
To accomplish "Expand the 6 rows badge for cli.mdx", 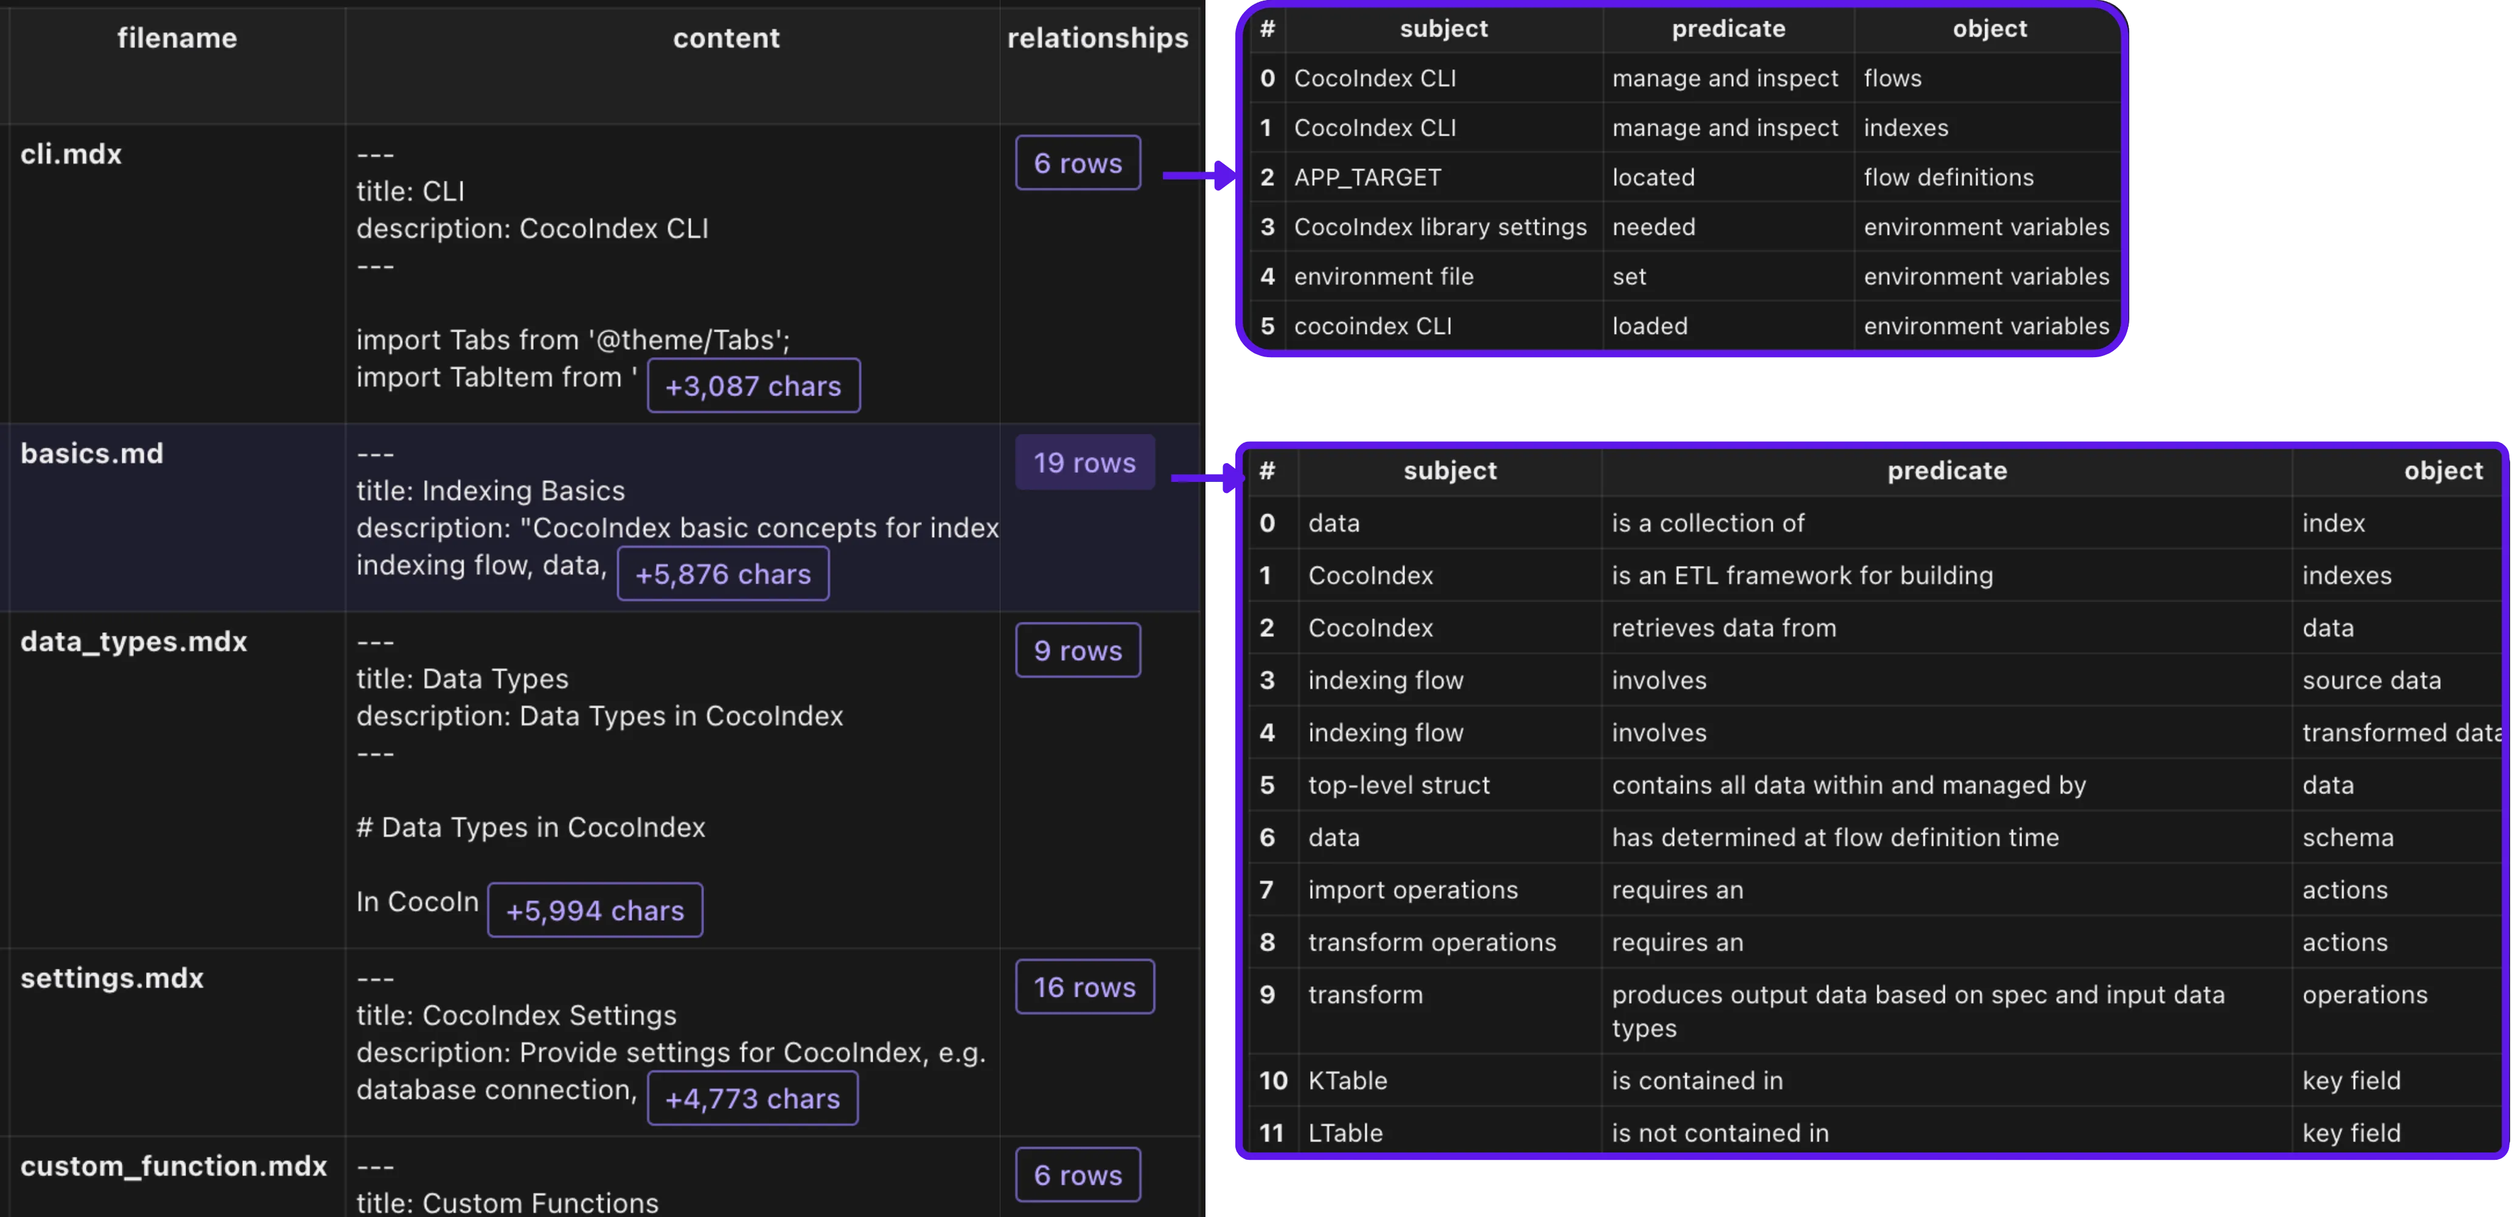I will coord(1078,163).
